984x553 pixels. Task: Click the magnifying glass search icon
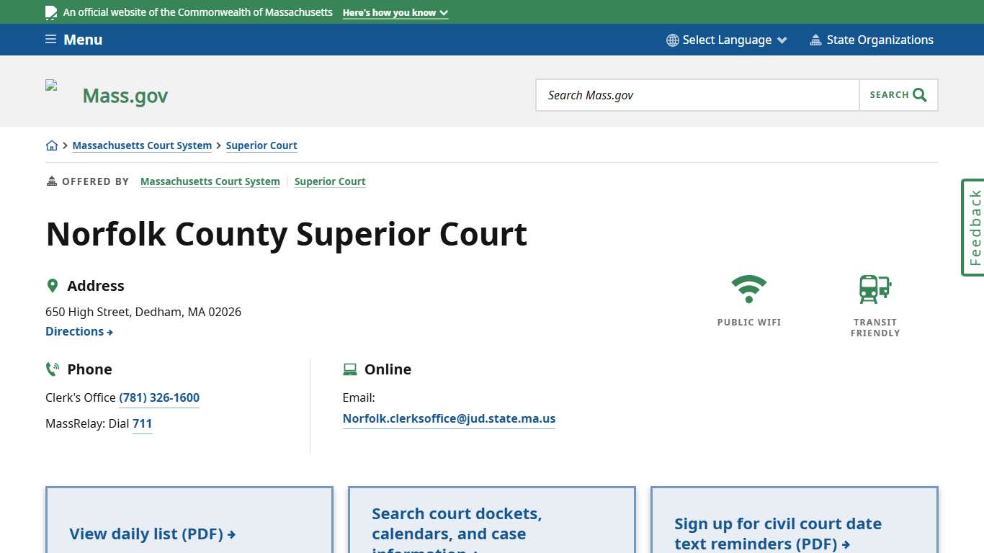tap(918, 94)
